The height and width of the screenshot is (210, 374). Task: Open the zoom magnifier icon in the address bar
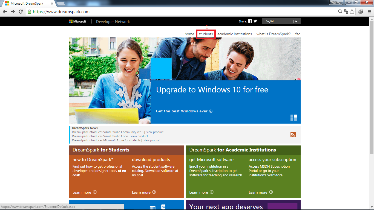[340, 11]
